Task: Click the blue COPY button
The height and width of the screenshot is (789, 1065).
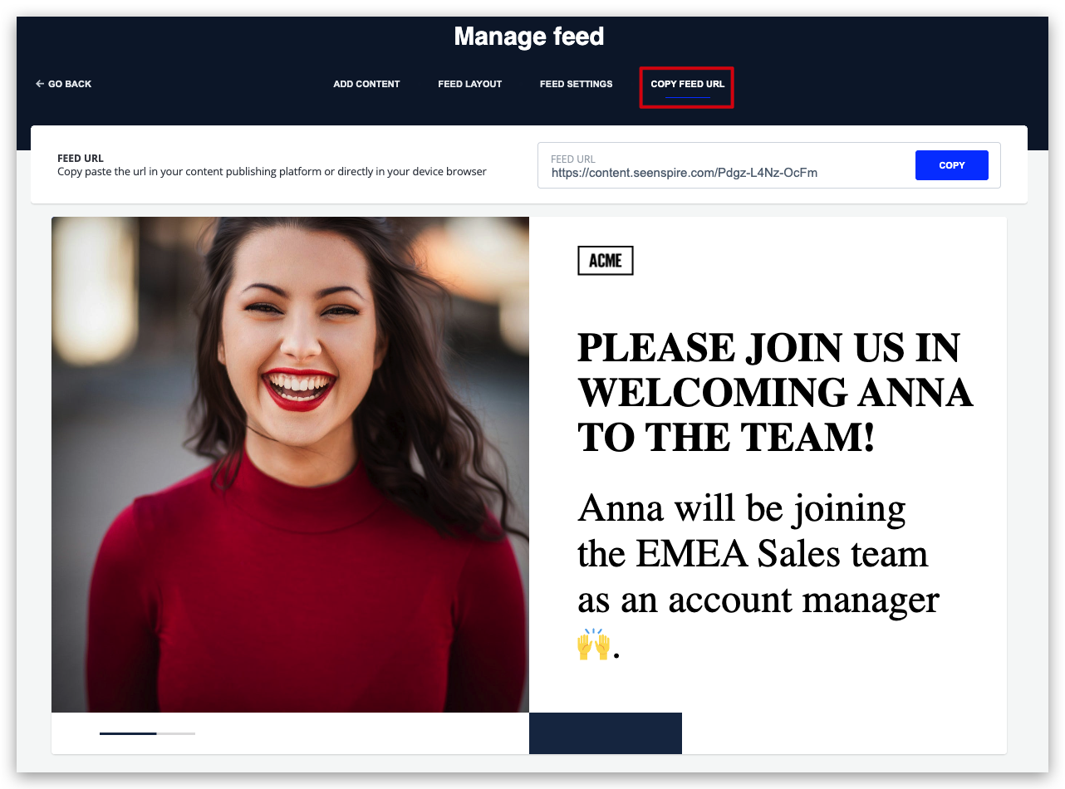Action: [951, 165]
